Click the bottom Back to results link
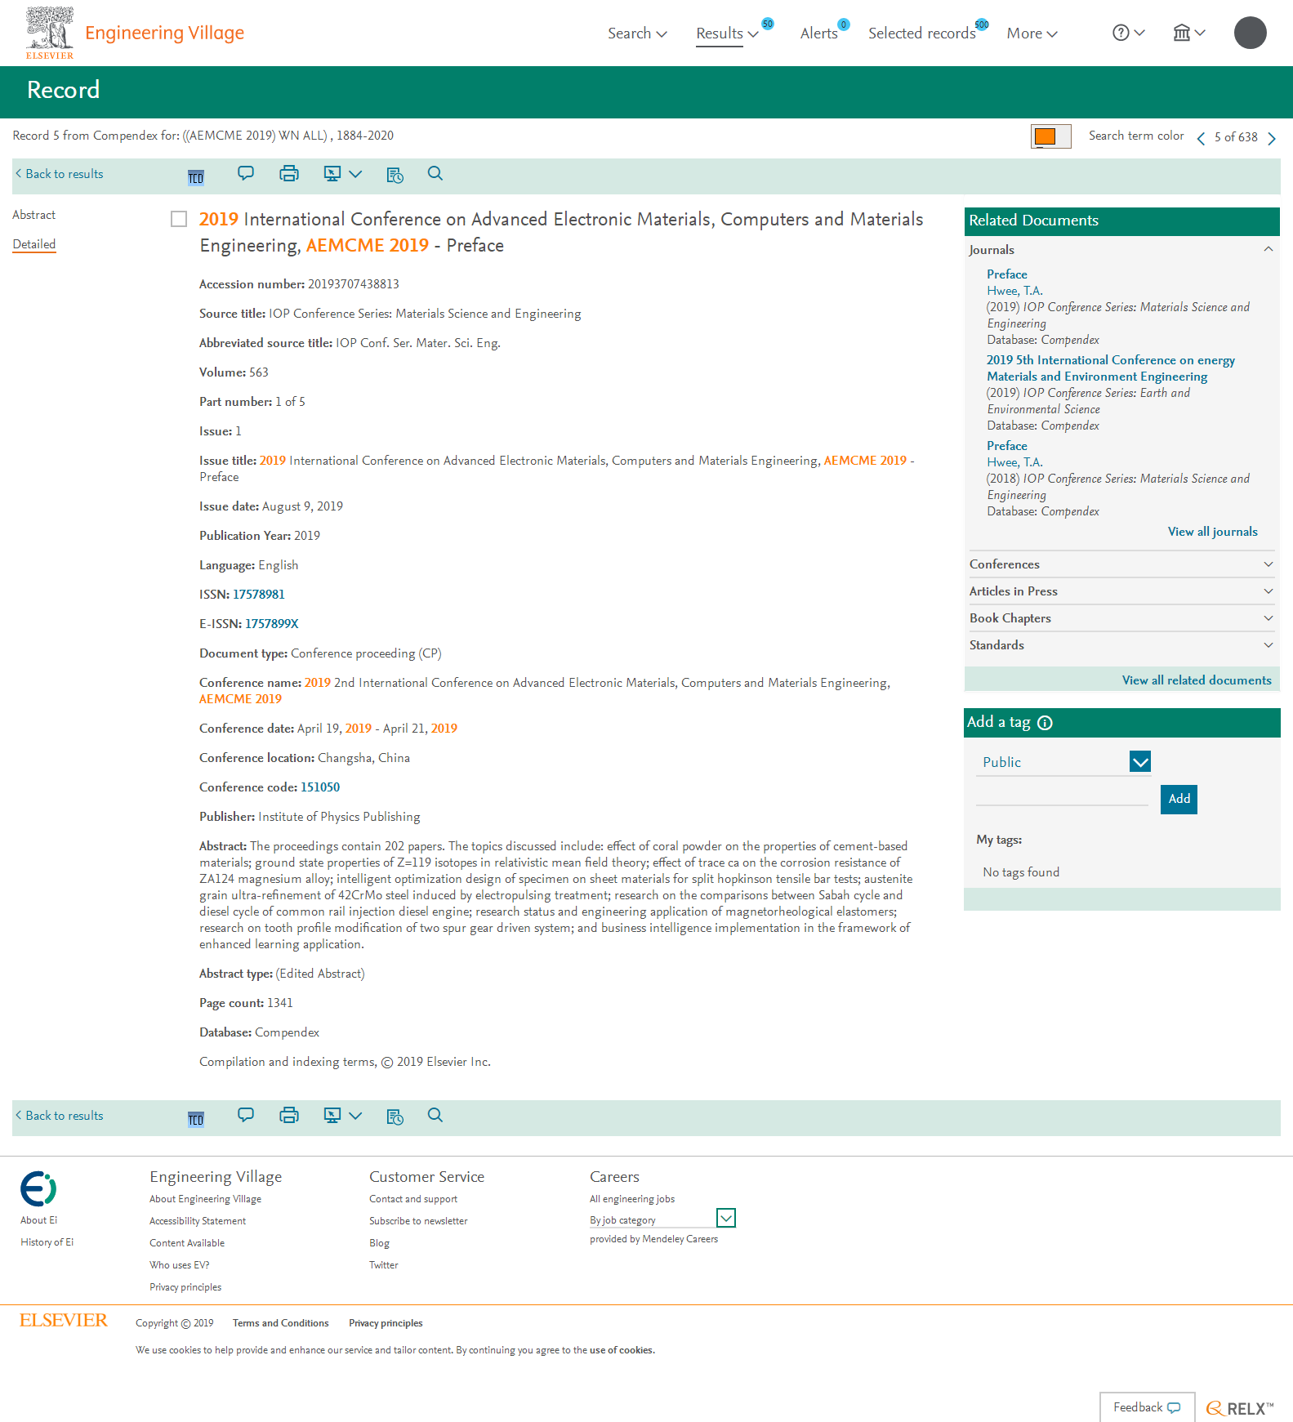Viewport: 1293px width, 1422px height. (x=60, y=1116)
